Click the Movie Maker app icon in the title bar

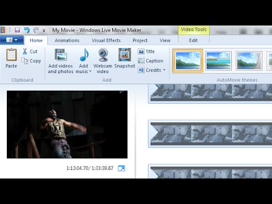click(2, 30)
